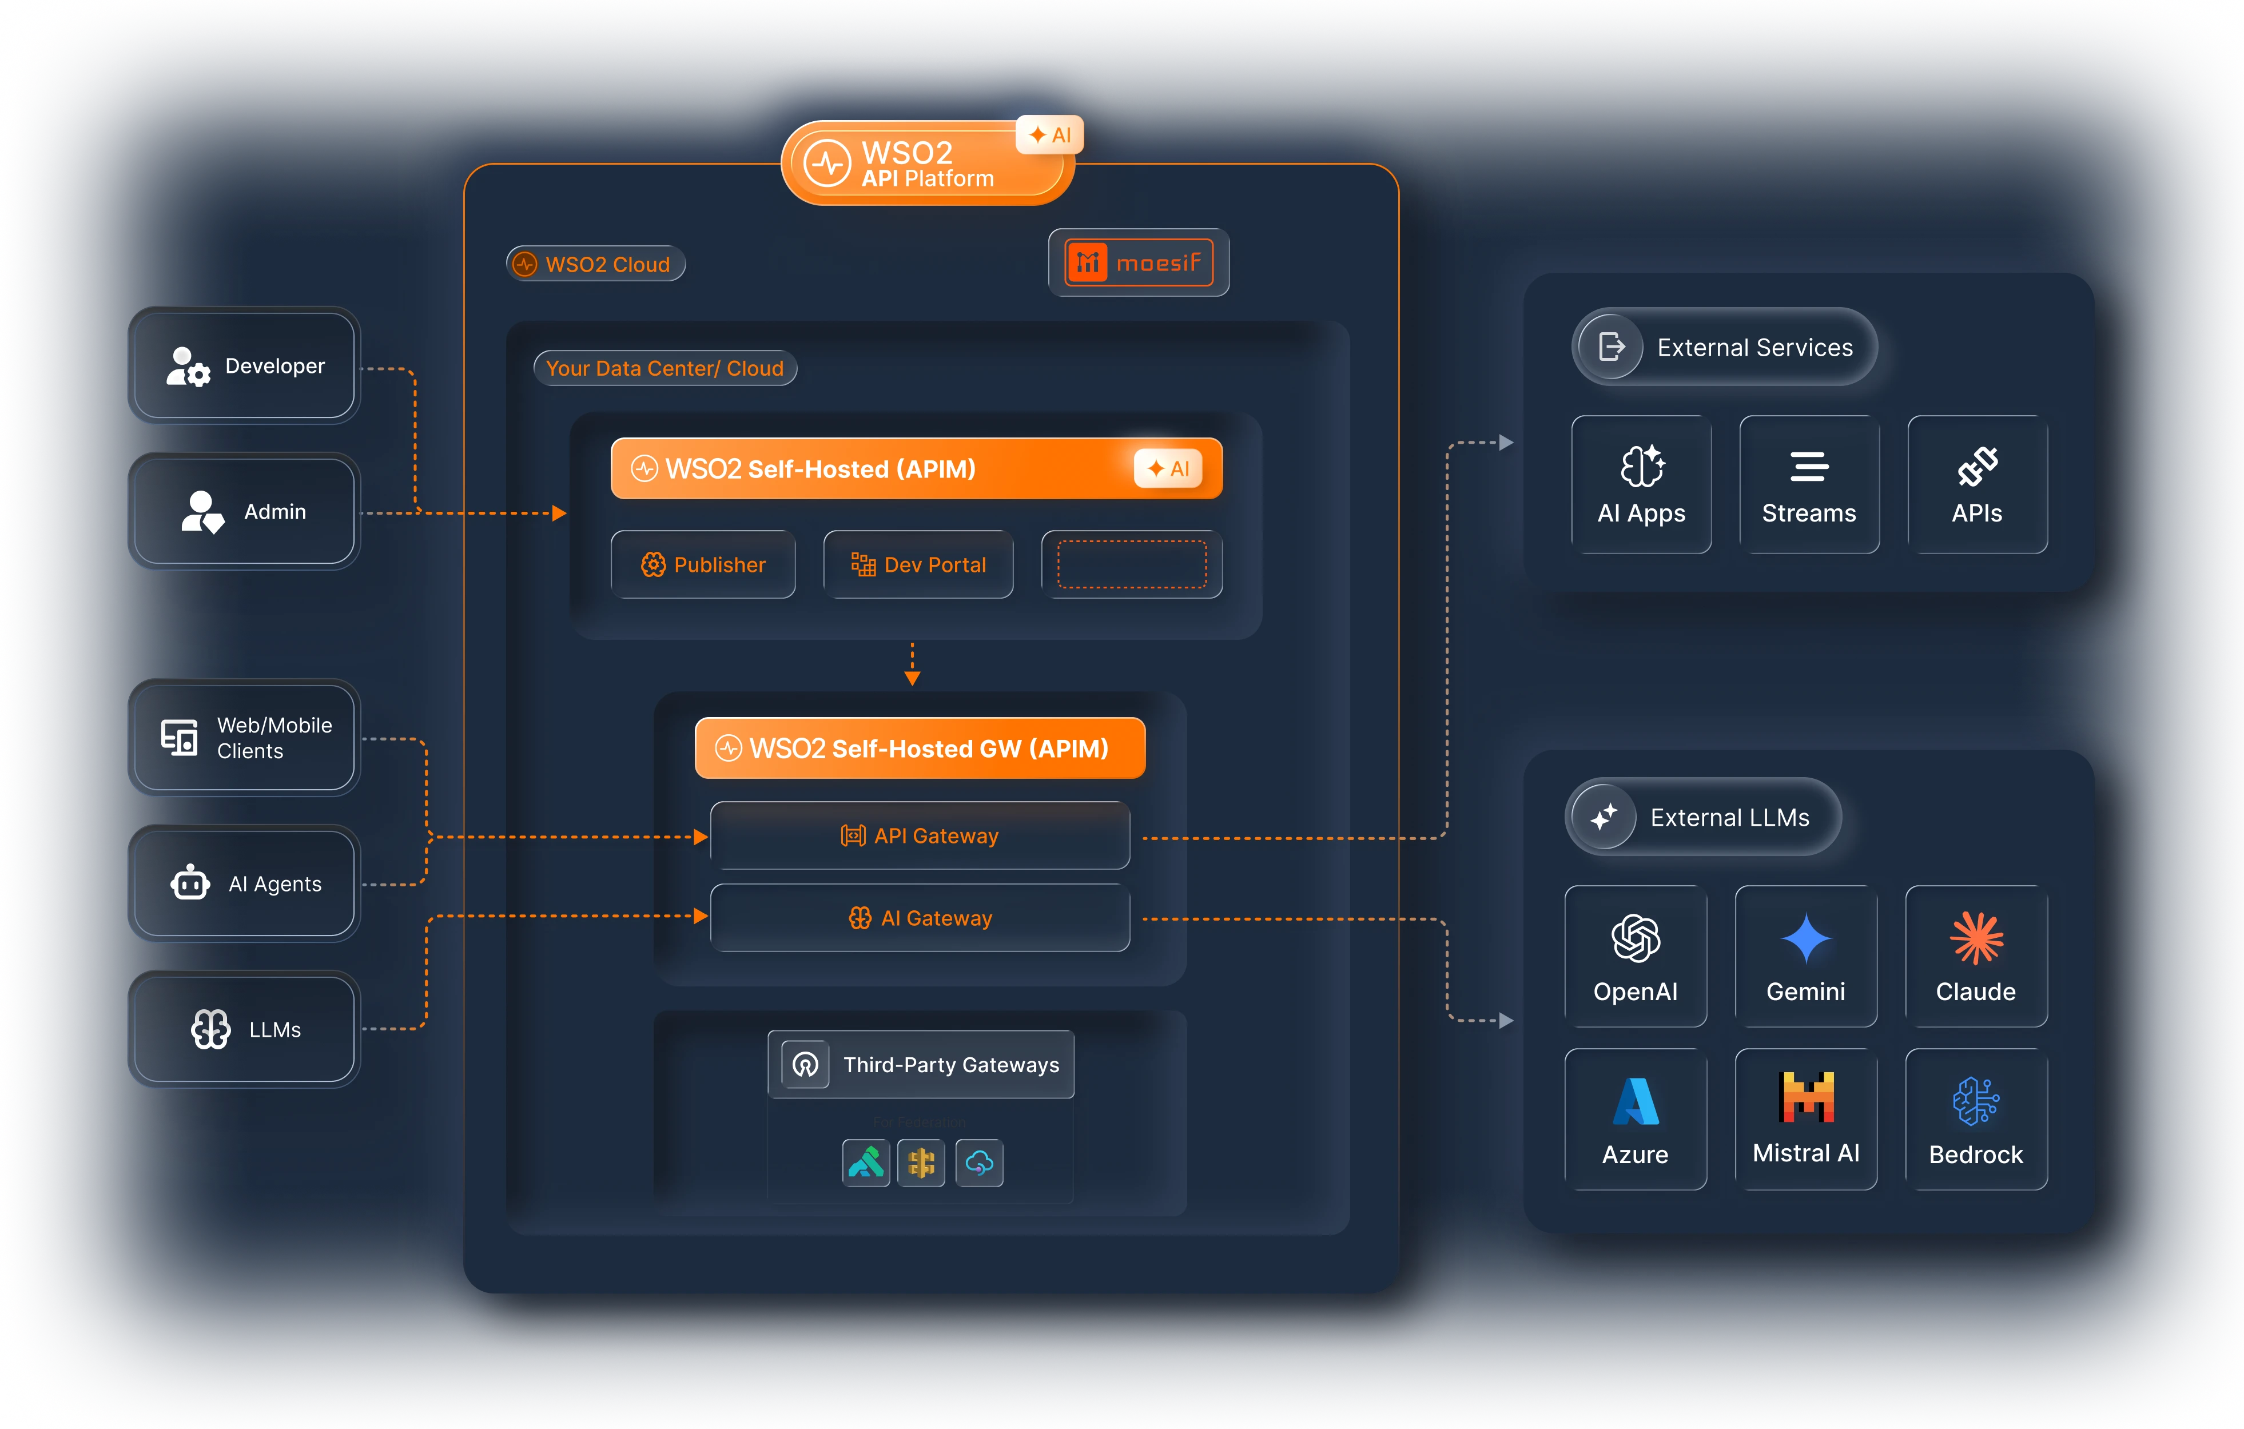2244x1429 pixels.
Task: Click the Web/Mobile Clients devices icon
Action: point(179,737)
